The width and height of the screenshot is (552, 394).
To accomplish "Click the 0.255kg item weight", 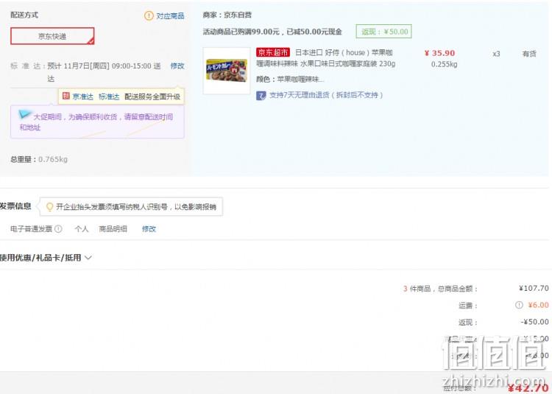I will pyautogui.click(x=445, y=64).
